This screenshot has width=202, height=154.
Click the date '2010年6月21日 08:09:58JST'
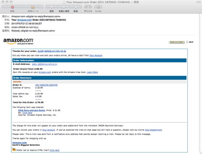[x=27, y=24]
